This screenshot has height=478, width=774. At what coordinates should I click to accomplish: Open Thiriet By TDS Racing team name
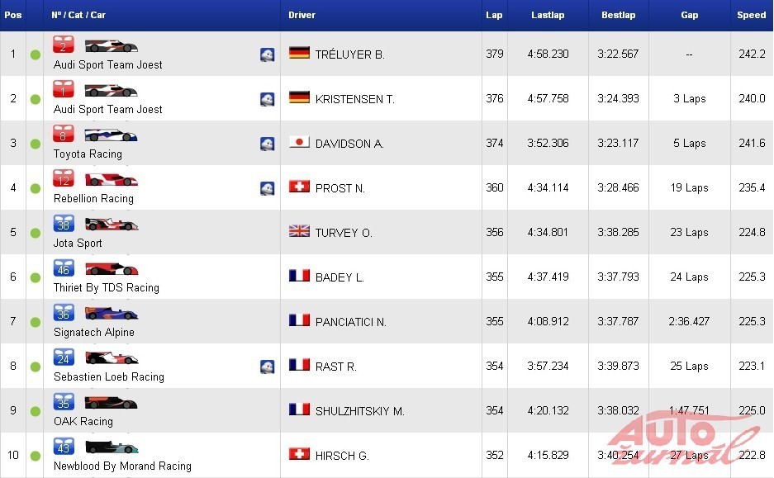107,288
